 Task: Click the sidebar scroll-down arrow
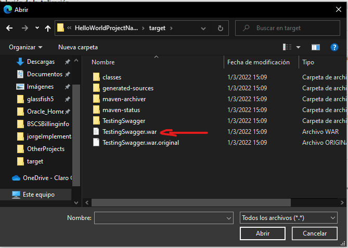click(x=76, y=202)
